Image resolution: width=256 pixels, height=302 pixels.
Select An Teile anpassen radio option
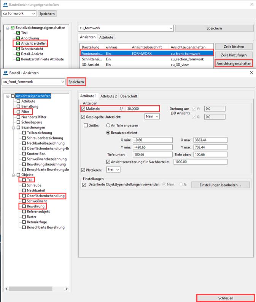(x=108, y=125)
